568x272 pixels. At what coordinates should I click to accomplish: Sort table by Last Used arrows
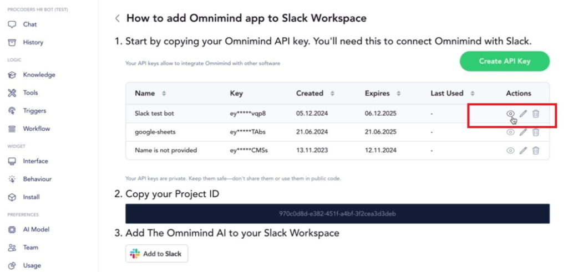[x=473, y=93]
